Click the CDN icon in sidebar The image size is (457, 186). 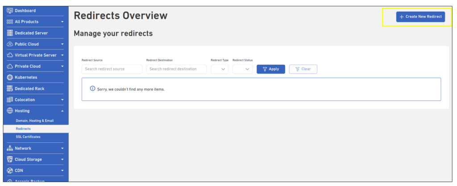pos(10,170)
